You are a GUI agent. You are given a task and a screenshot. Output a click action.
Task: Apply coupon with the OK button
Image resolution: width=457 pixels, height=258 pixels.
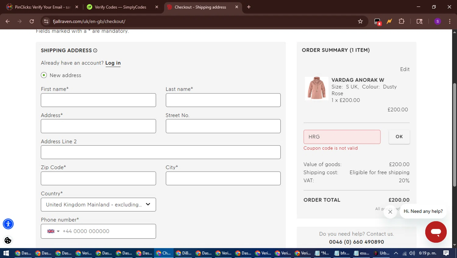coord(399,137)
